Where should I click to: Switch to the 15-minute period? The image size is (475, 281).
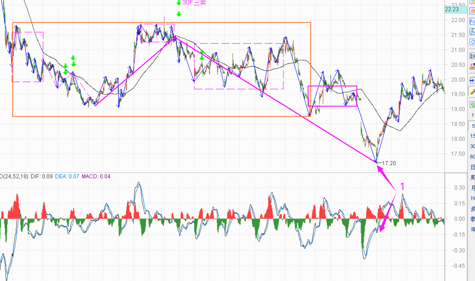tap(472, 136)
